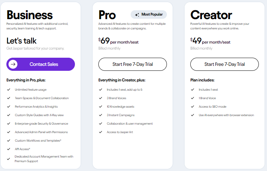Start the Creator plan free 7-day trial

click(x=224, y=64)
